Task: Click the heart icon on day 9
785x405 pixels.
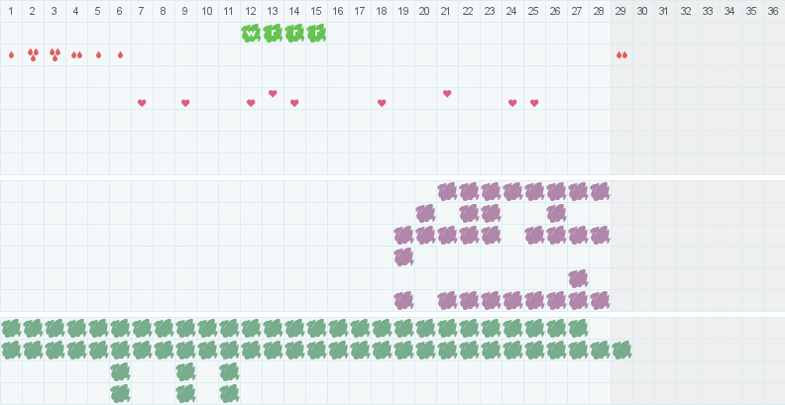Action: [185, 103]
